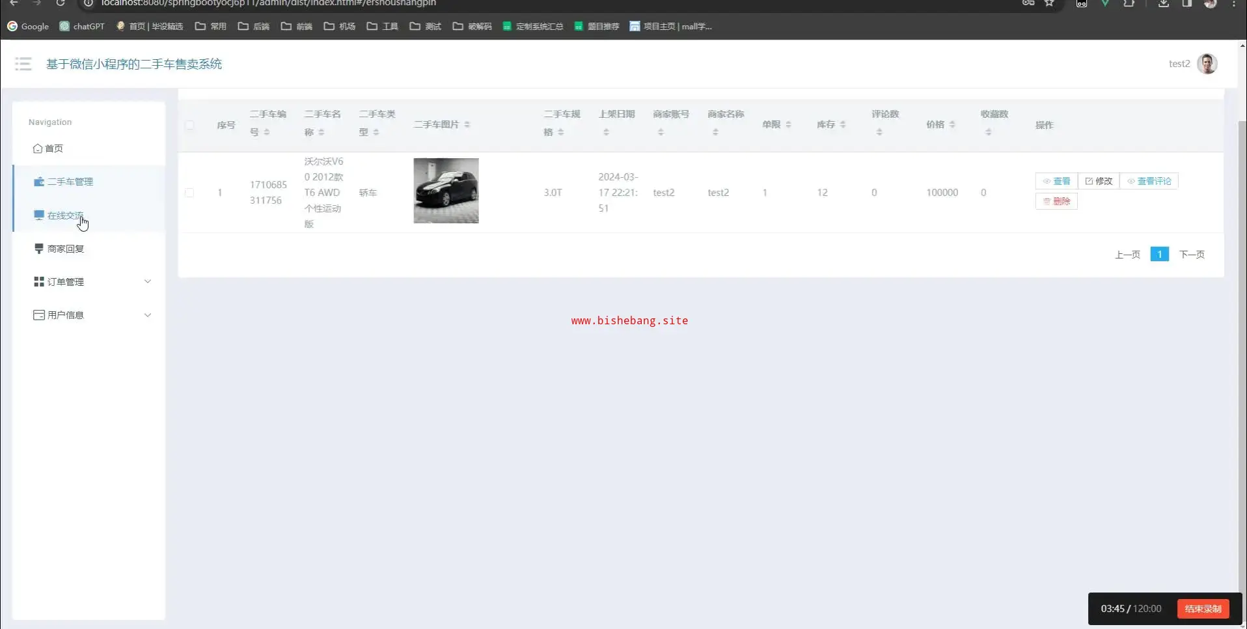
Task: Bookmark this page with the star icon
Action: point(1049,3)
